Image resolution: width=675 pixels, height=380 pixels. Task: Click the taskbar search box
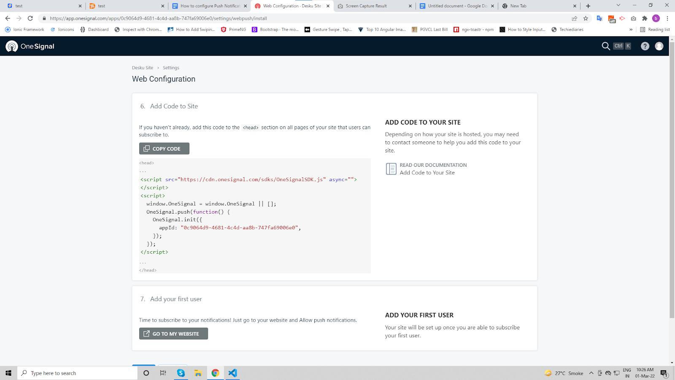pos(77,373)
